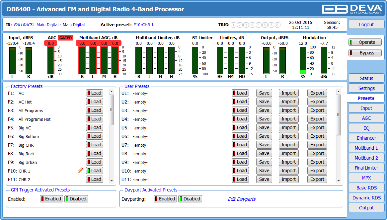The image size is (387, 220).
Task: Select GPI trigger indicator 1
Action: coord(233,25)
